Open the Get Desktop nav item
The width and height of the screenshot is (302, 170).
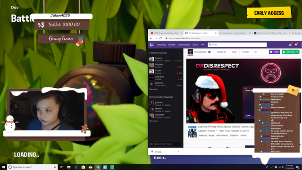pos(184,45)
